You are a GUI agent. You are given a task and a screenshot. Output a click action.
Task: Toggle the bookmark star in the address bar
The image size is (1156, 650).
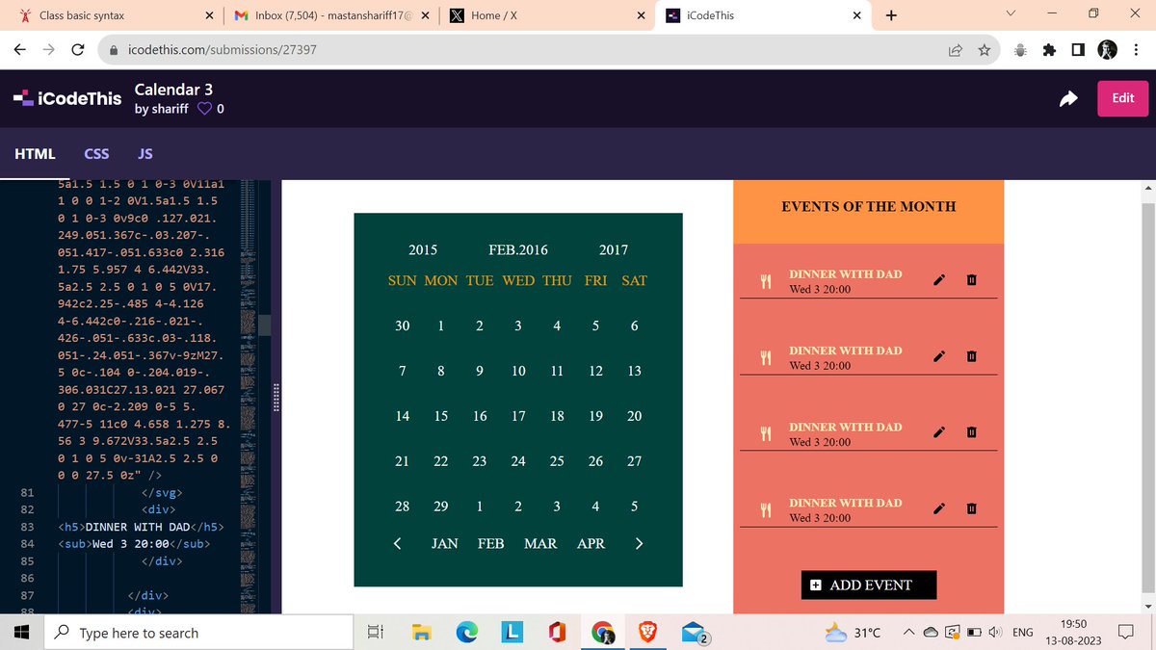pyautogui.click(x=984, y=48)
